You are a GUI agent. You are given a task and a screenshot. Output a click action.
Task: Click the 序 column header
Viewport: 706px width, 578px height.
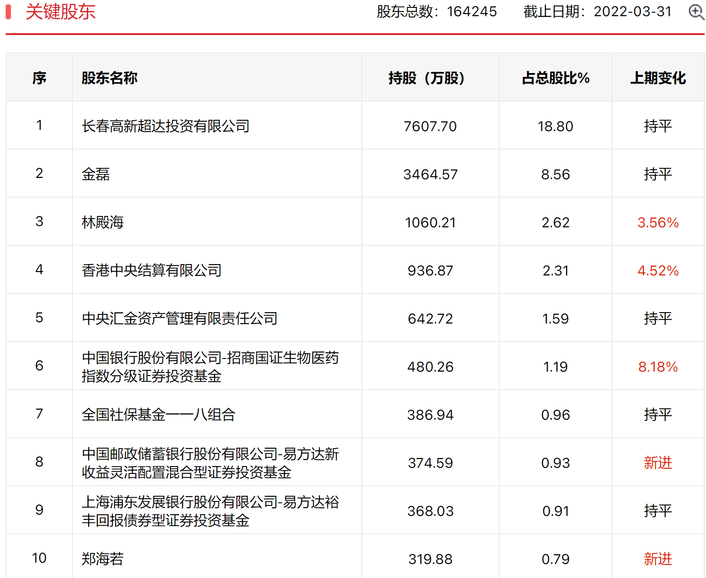[39, 78]
